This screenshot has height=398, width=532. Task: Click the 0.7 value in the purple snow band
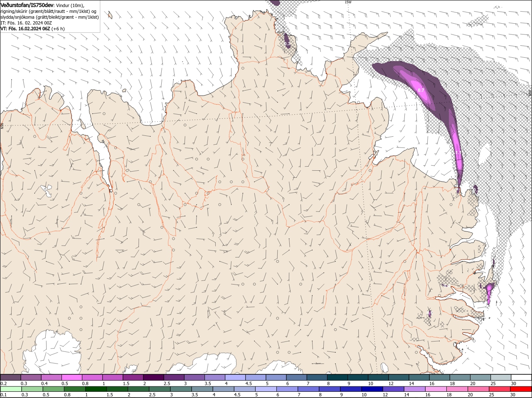421,90
